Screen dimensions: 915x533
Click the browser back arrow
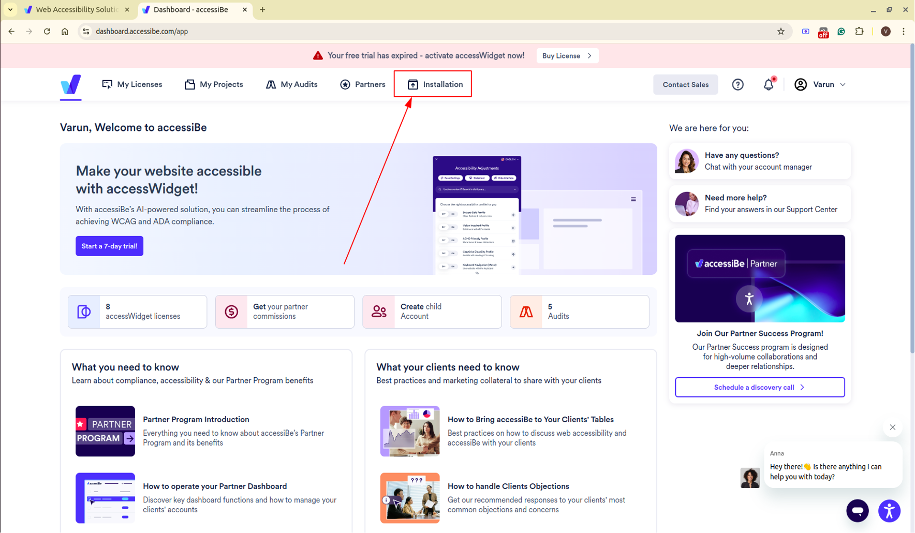(x=11, y=32)
